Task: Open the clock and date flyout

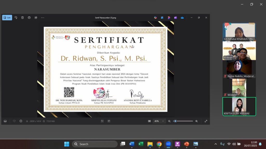Action: click(250, 144)
